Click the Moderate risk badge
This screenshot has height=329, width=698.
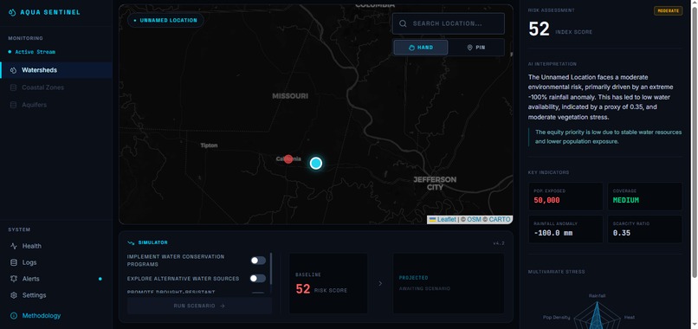pyautogui.click(x=668, y=10)
